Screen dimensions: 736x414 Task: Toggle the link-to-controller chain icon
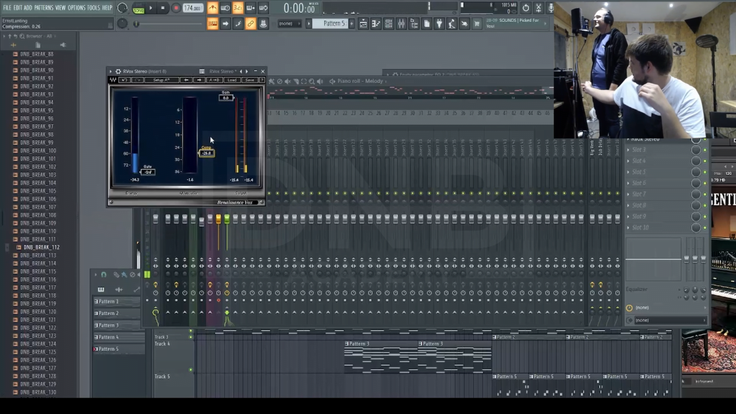point(251,24)
